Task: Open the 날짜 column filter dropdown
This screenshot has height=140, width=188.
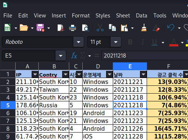Action: (x=143, y=74)
